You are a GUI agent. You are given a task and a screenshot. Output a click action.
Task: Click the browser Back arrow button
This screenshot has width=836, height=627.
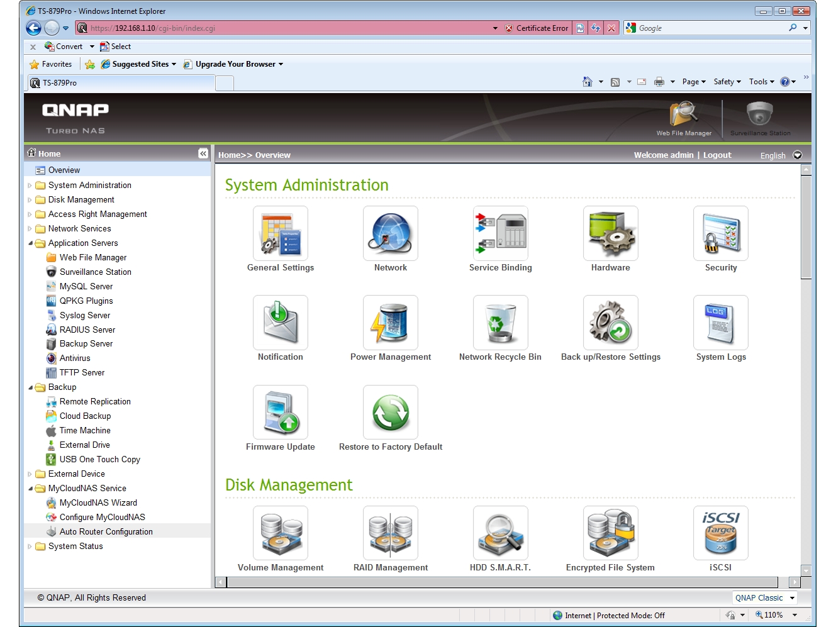pos(34,28)
